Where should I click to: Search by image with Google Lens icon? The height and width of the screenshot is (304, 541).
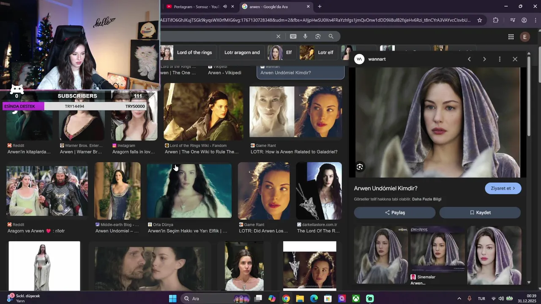click(x=318, y=36)
